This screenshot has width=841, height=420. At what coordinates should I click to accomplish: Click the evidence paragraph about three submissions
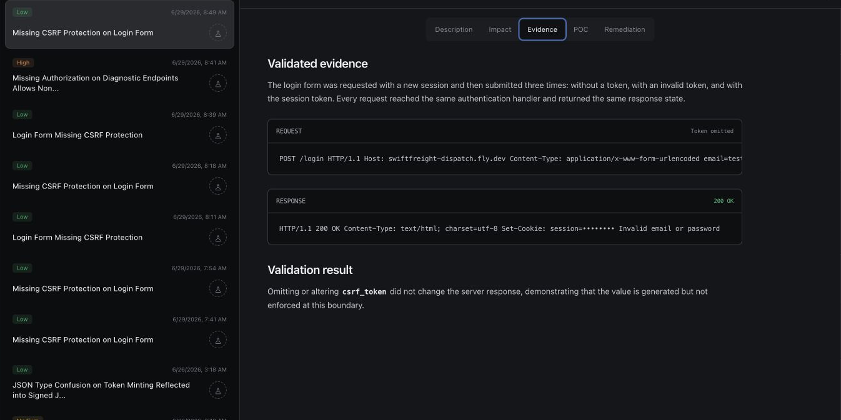coord(505,92)
